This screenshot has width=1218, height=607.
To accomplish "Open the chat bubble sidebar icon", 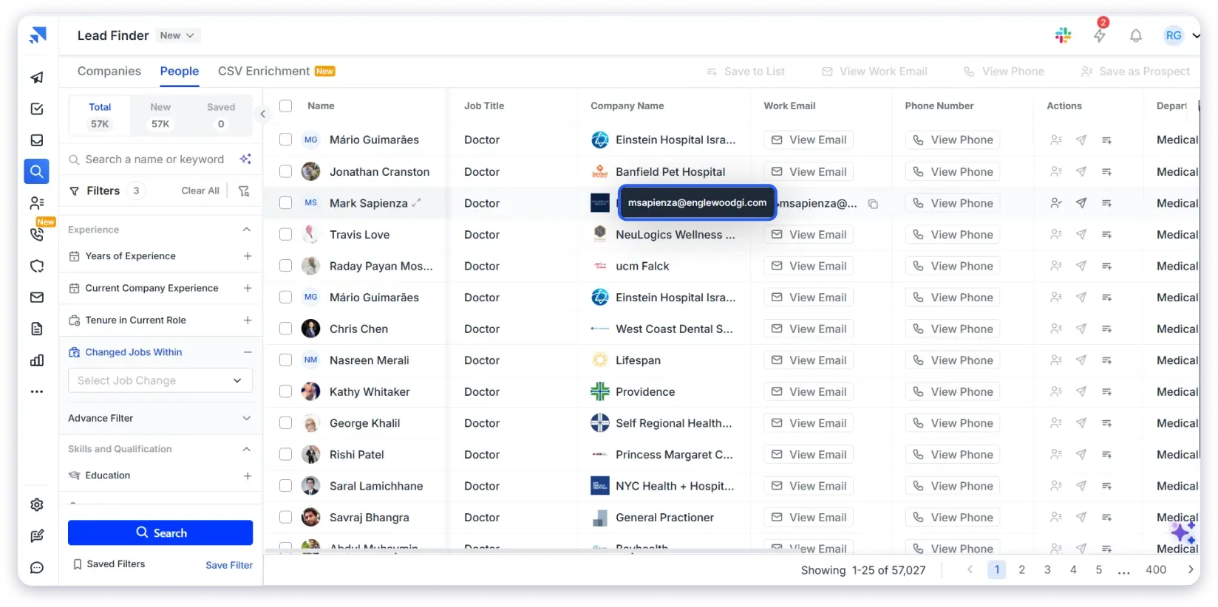I will (x=37, y=568).
